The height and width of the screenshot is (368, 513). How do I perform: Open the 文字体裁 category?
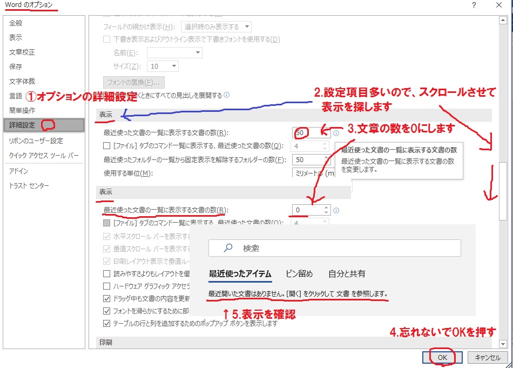coord(22,81)
